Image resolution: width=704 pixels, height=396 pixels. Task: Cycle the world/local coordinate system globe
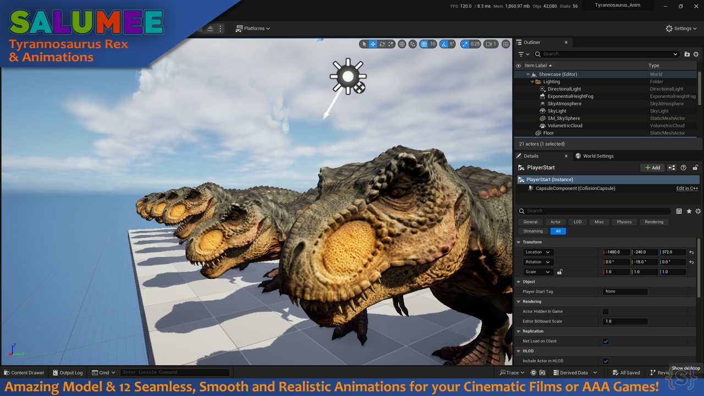click(402, 44)
